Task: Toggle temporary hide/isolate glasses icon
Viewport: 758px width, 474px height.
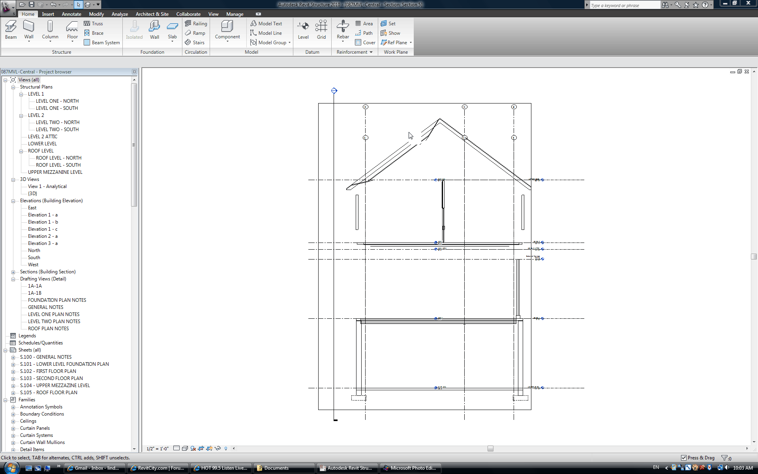Action: click(218, 448)
